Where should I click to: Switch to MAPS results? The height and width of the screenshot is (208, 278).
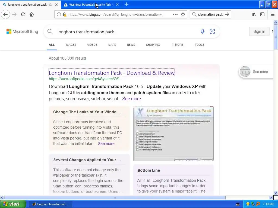click(x=112, y=45)
